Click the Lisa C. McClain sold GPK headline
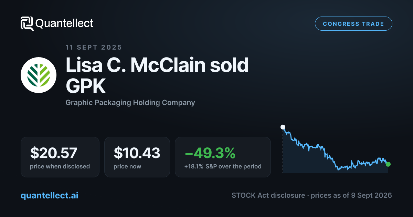This screenshot has width=413, height=217. click(x=157, y=76)
